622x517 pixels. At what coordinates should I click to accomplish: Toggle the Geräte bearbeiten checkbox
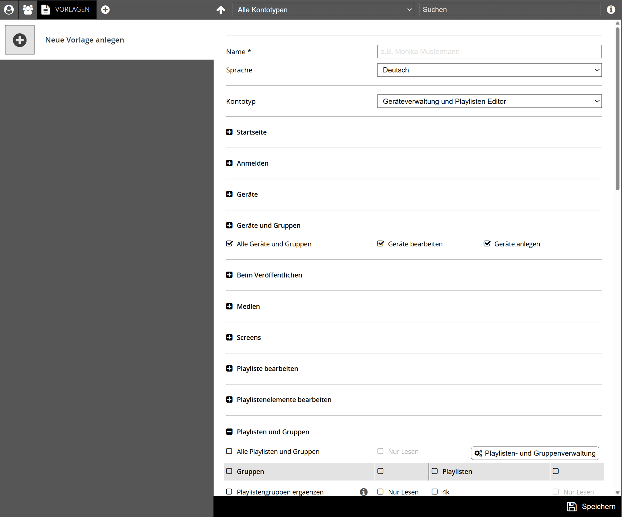point(380,244)
